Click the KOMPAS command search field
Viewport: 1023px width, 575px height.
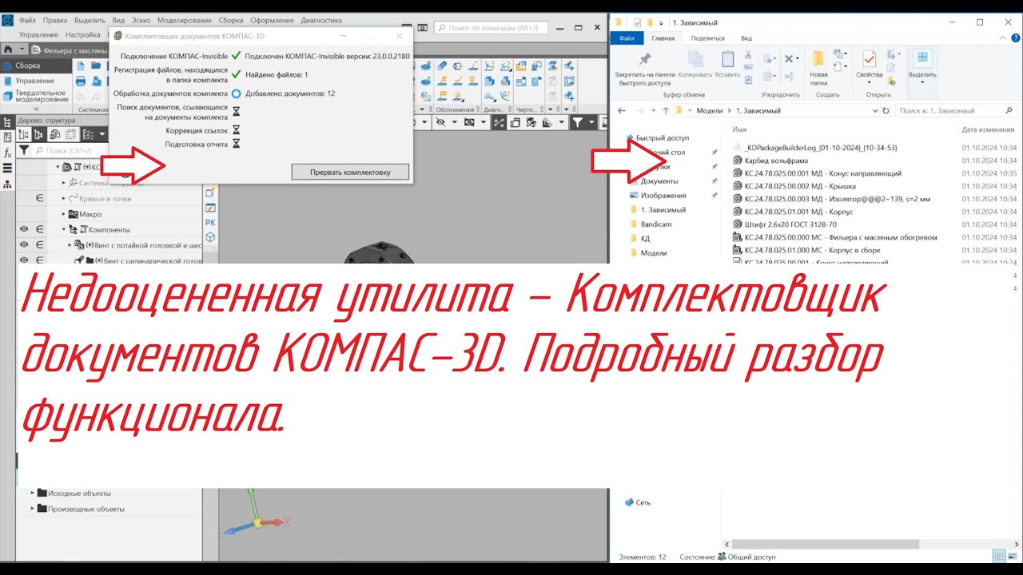(x=491, y=28)
